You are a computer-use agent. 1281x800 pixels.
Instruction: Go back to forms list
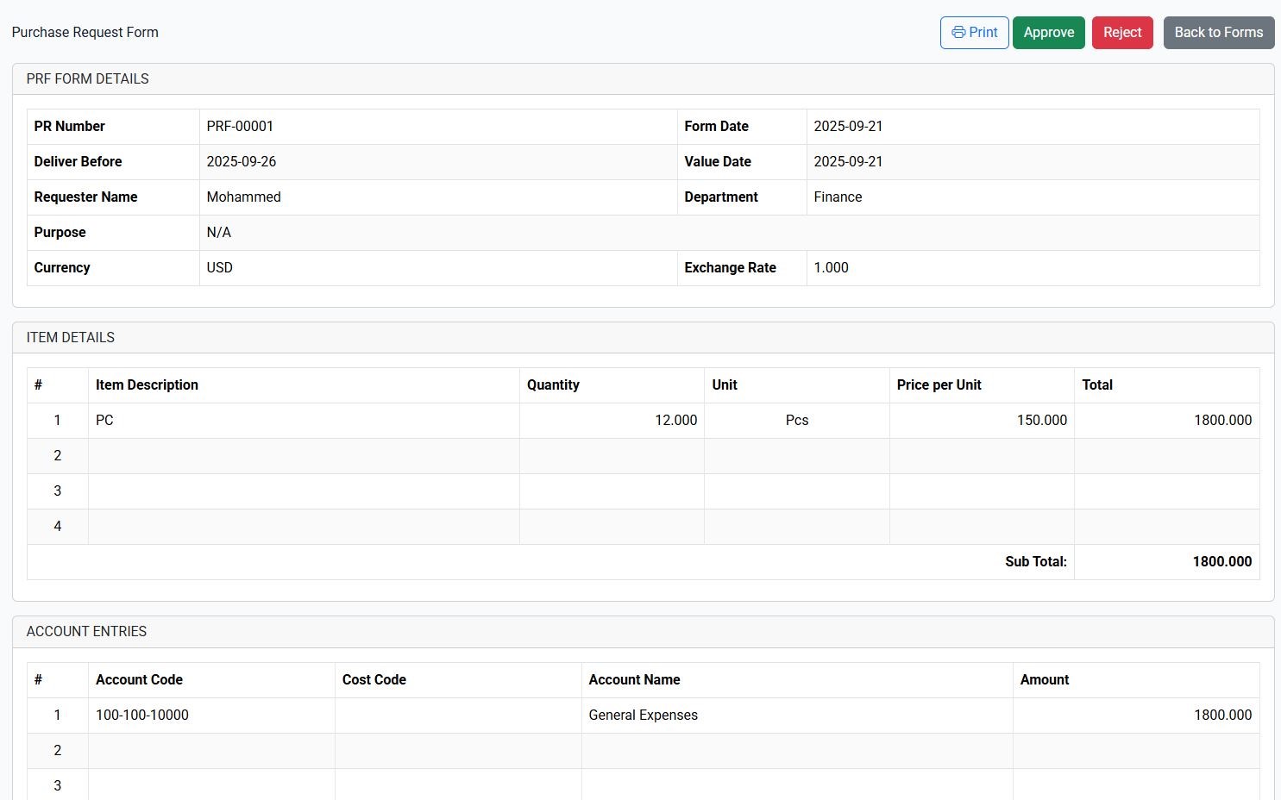point(1218,33)
